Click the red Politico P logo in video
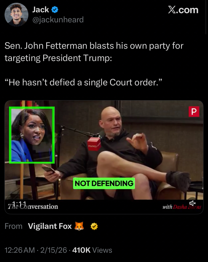This screenshot has width=208, height=262. click(x=194, y=112)
